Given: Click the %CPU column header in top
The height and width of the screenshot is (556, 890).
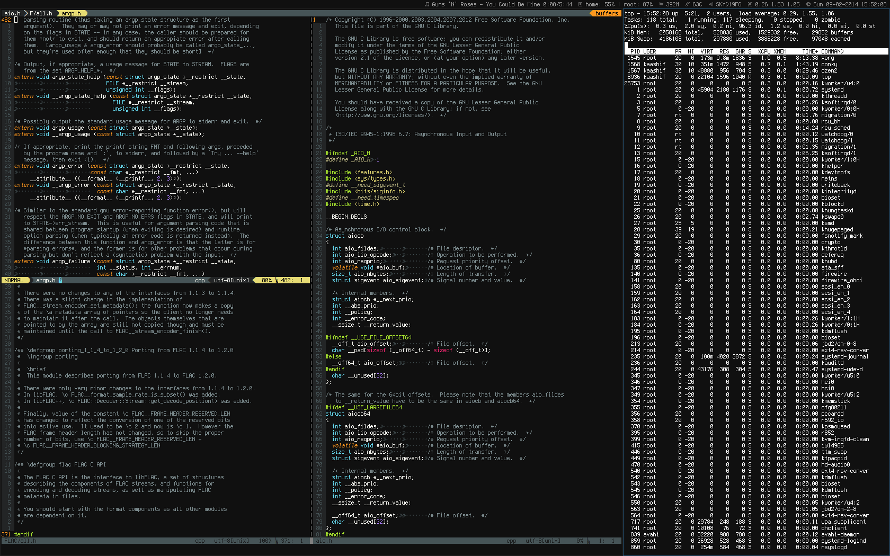Looking at the screenshot, I should coord(764,51).
